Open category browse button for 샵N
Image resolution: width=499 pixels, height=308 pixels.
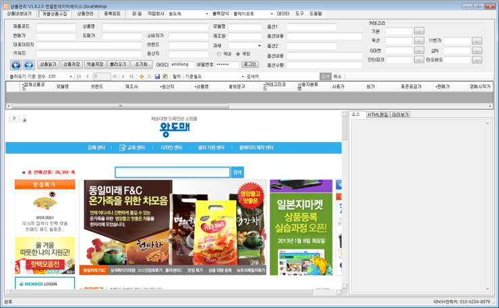click(x=477, y=51)
